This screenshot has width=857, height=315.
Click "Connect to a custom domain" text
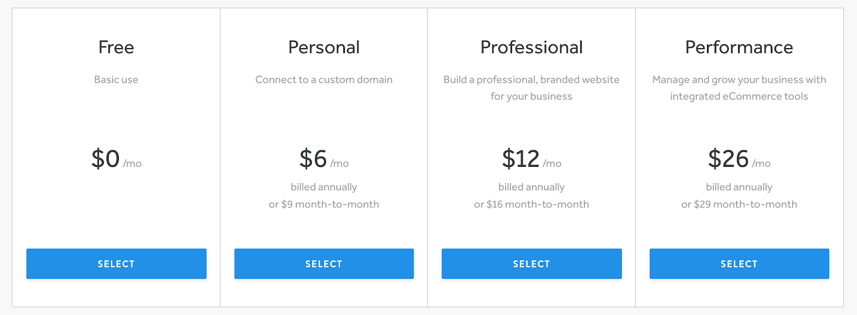324,80
